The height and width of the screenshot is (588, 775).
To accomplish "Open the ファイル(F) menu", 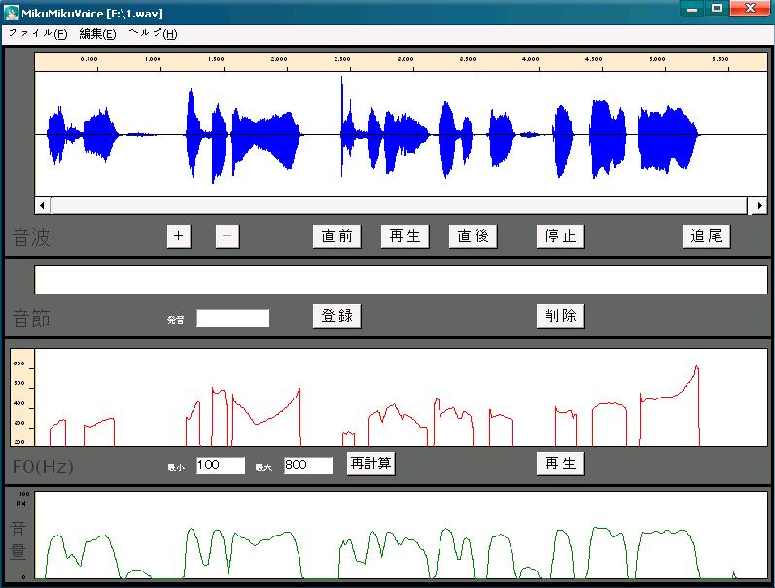I will pos(38,34).
